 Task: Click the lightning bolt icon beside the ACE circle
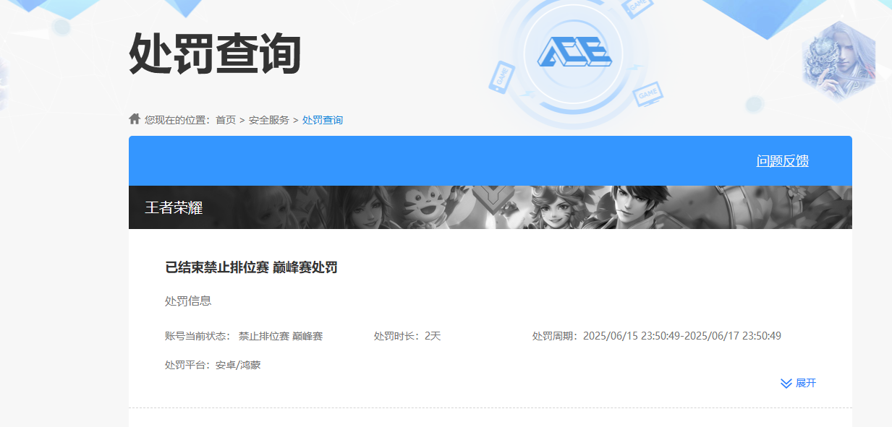click(635, 66)
